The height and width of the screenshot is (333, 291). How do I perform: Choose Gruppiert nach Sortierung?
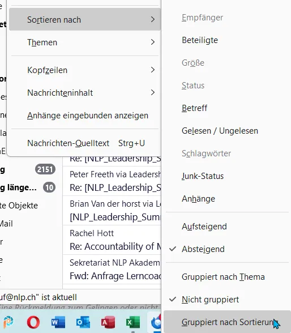pos(227,322)
